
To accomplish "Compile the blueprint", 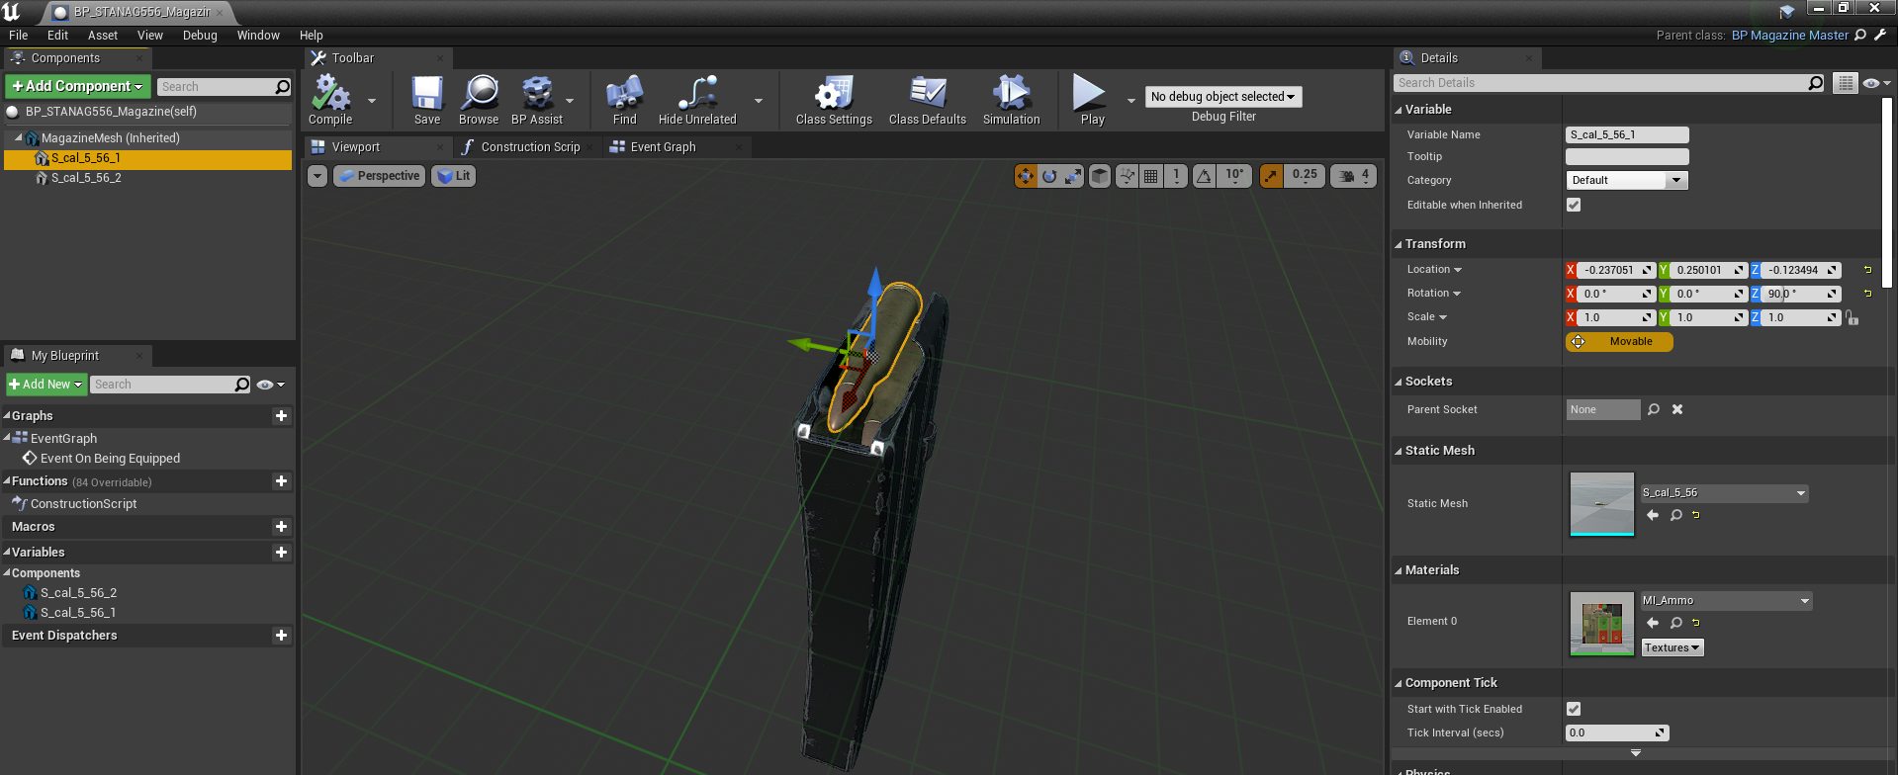I will tap(330, 100).
